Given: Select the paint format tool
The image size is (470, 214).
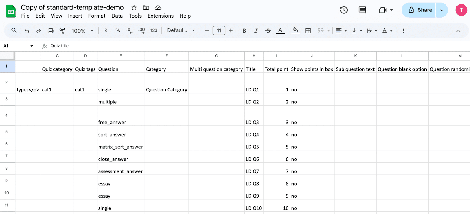Looking at the screenshot, I should point(62,31).
